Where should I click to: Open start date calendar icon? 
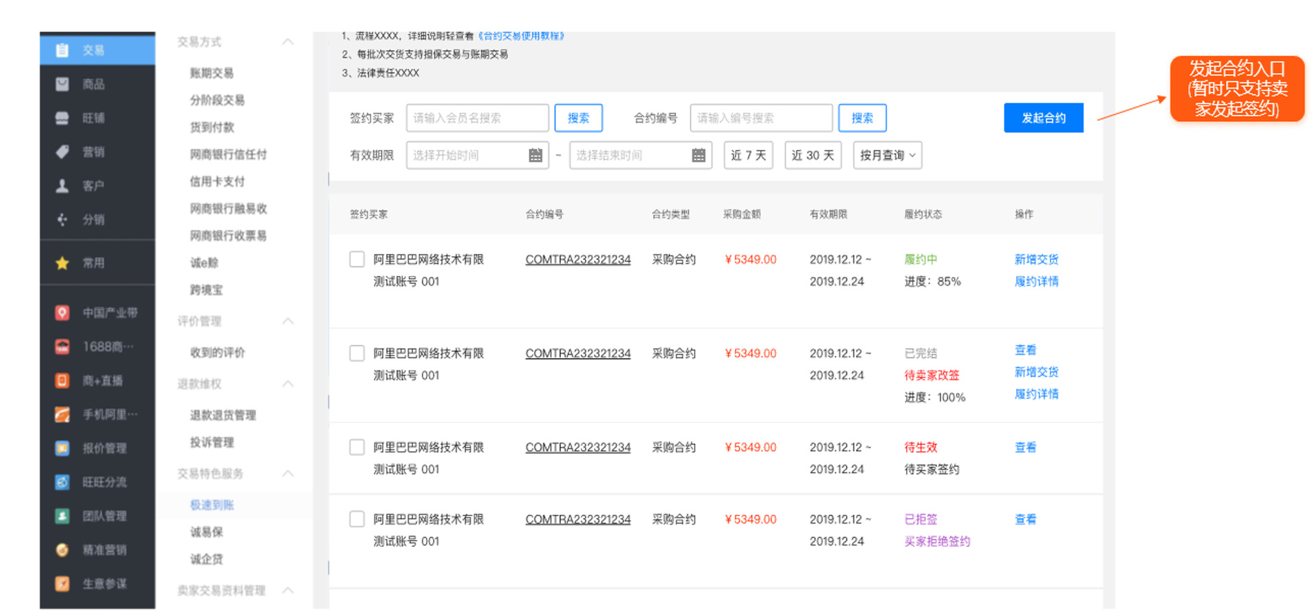536,155
